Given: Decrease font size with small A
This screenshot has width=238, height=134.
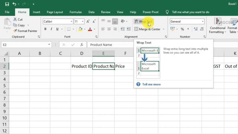Looking at the screenshot, I should pyautogui.click(x=94, y=22).
